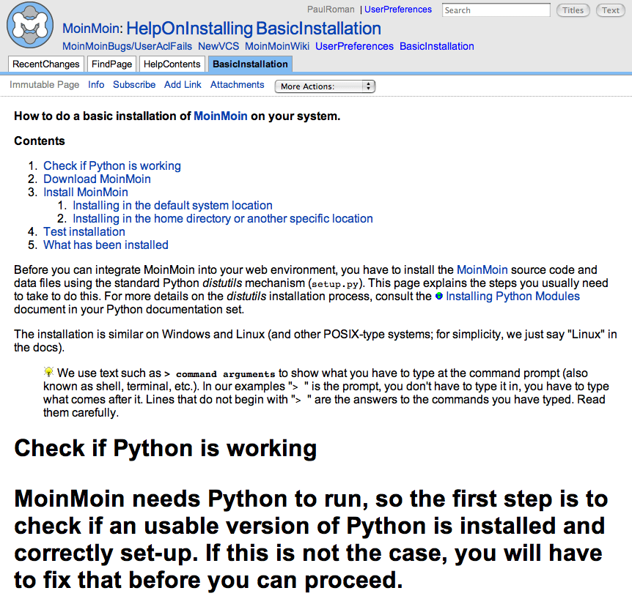Jump to Download MoinMoin section
The width and height of the screenshot is (632, 607).
[x=97, y=179]
